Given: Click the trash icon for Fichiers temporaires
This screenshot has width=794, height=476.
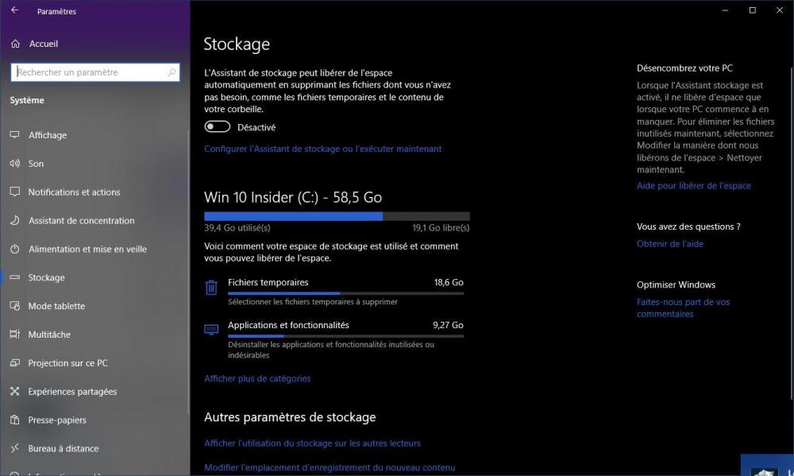Looking at the screenshot, I should (211, 288).
